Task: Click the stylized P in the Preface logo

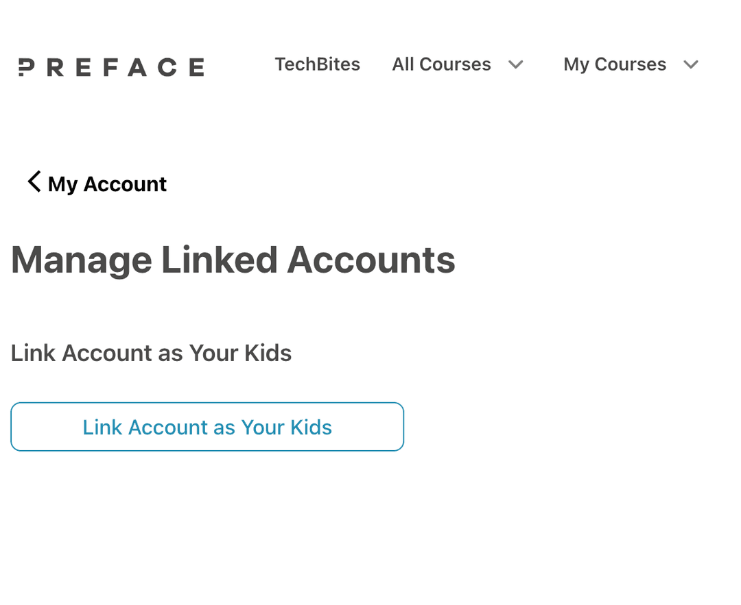Action: point(26,67)
